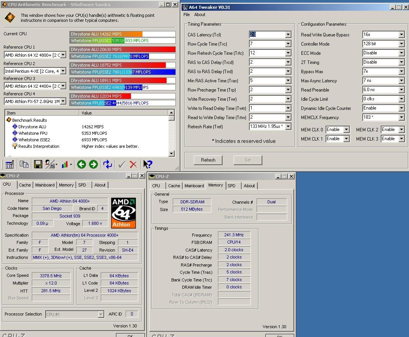Open the Reference CPU 1 dropdown
Viewport: 409px width, 337px height.
tap(63, 55)
